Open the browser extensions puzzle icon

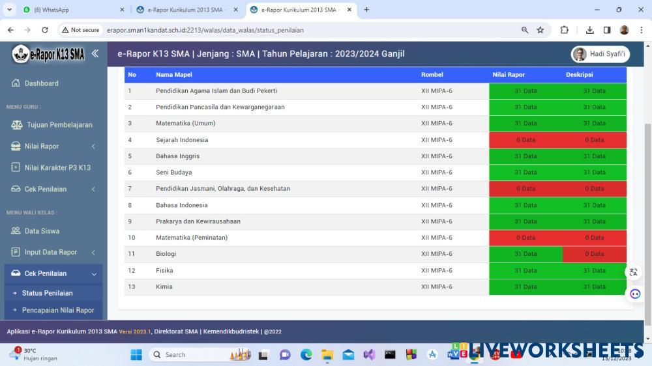click(565, 30)
